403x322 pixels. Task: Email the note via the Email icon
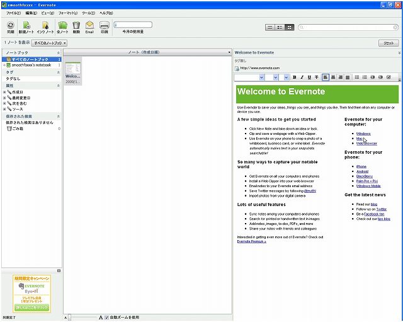[x=89, y=27]
